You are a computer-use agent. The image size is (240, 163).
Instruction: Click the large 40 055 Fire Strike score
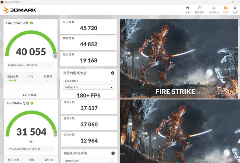pos(31,52)
